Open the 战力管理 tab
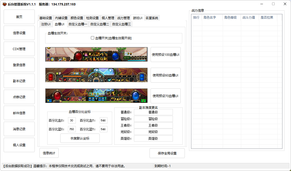This screenshot has width=291, height=171. pyautogui.click(x=124, y=18)
